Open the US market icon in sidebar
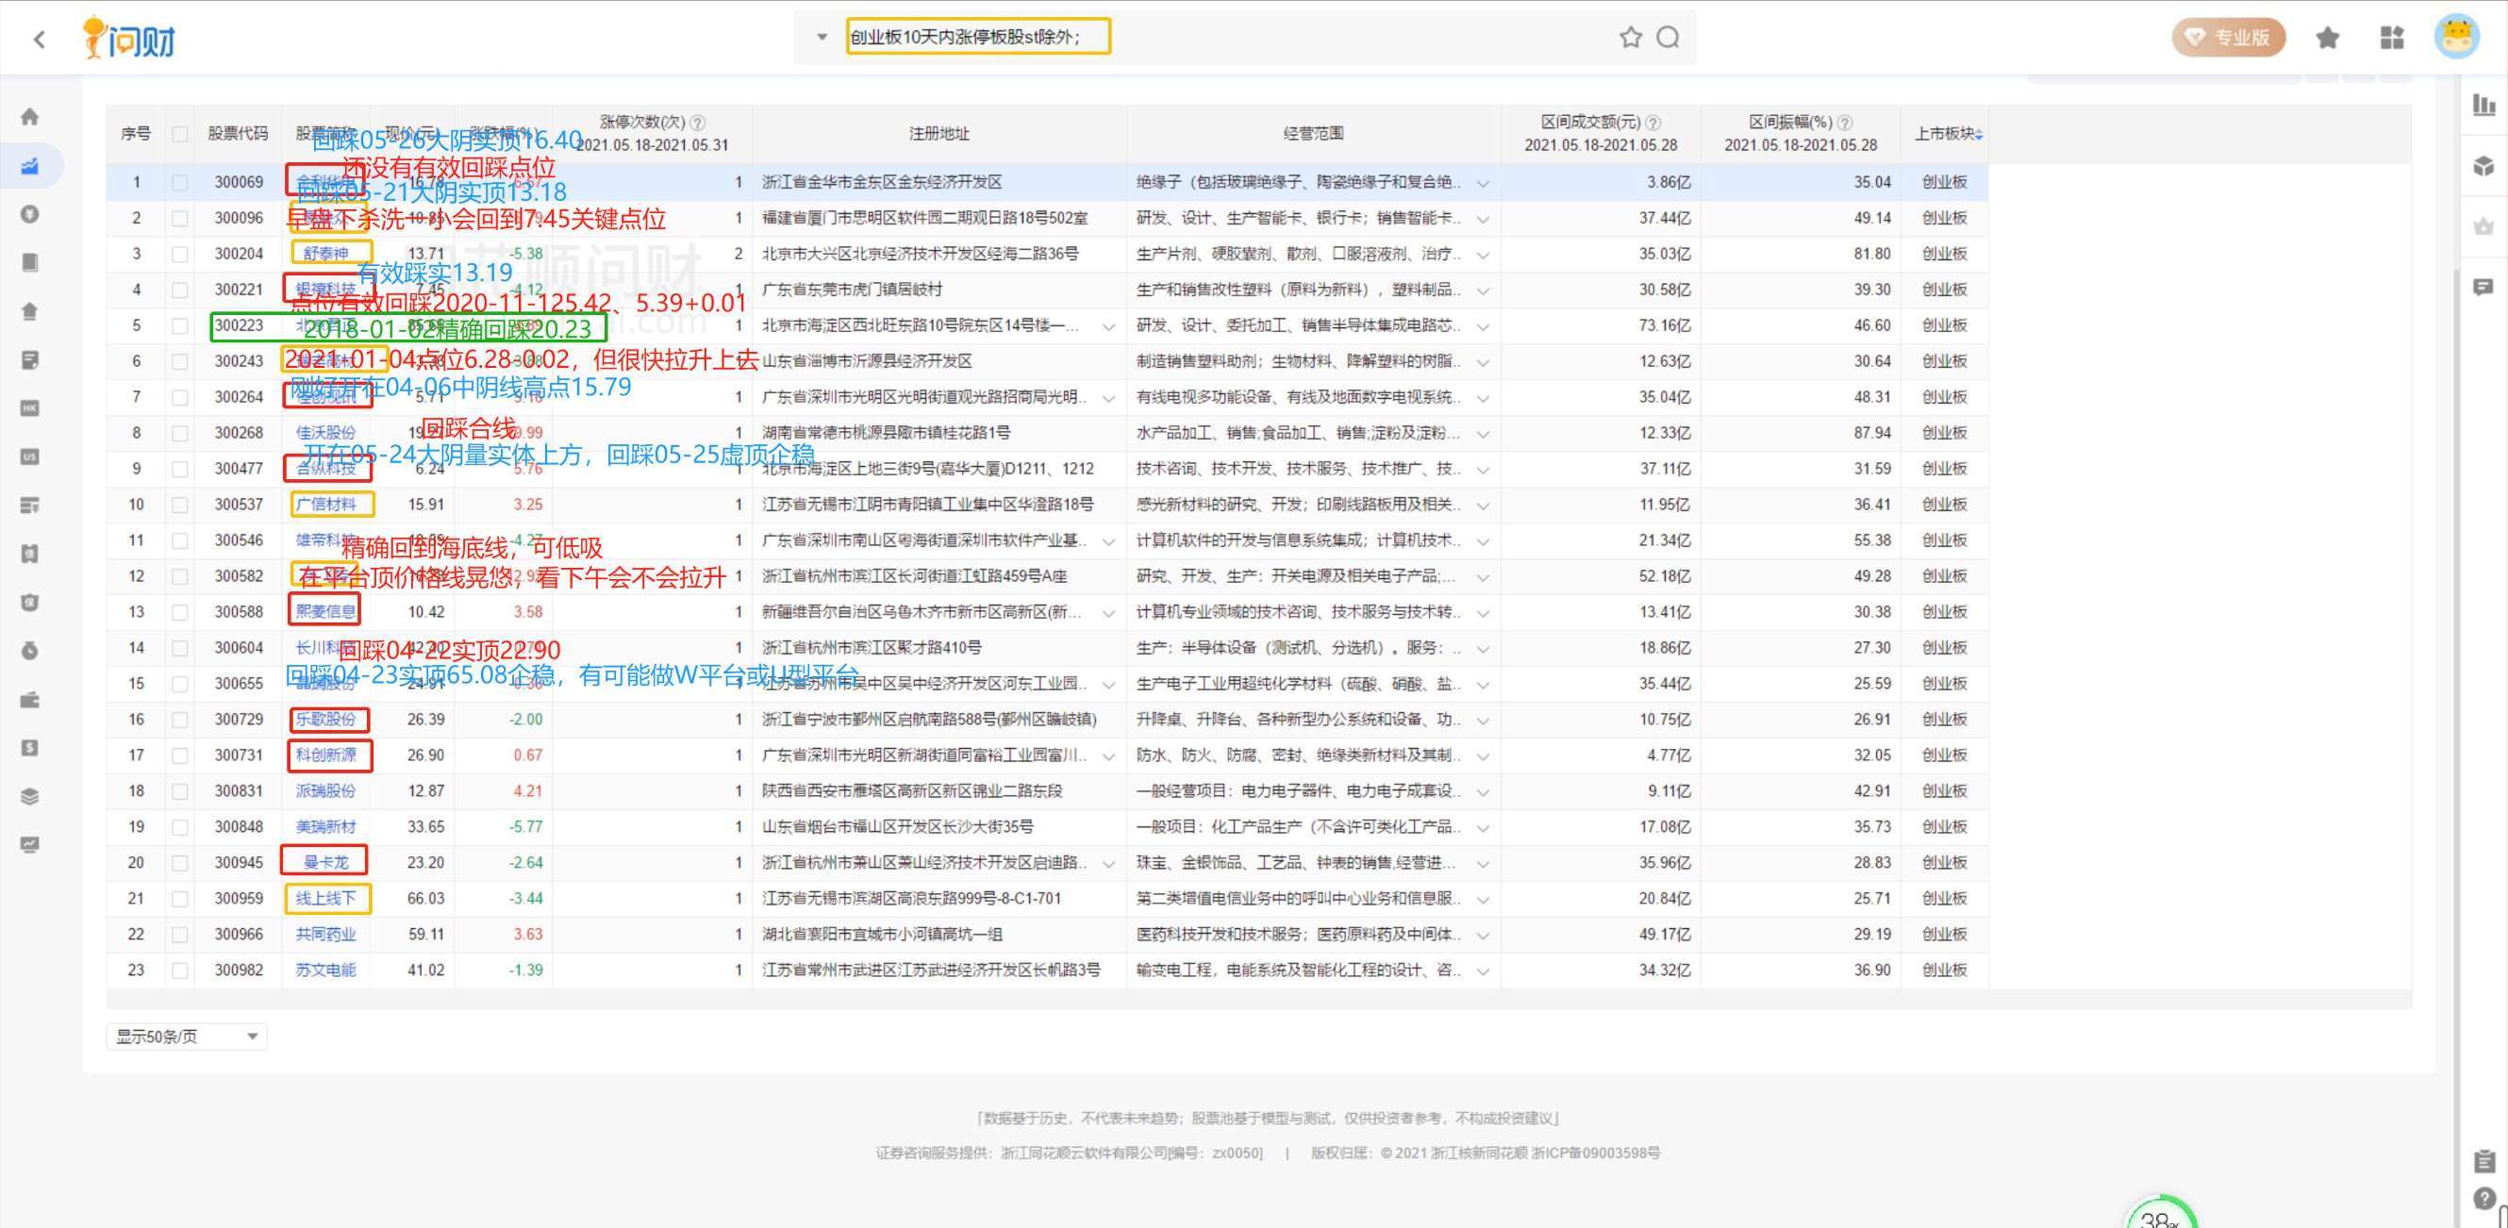This screenshot has width=2508, height=1228. pyautogui.click(x=30, y=456)
